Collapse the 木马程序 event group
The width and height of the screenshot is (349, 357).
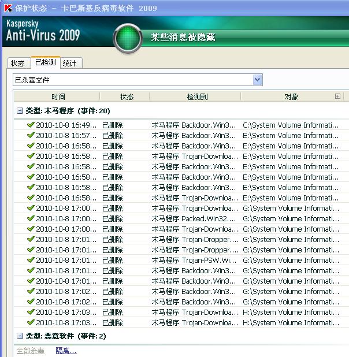point(20,111)
